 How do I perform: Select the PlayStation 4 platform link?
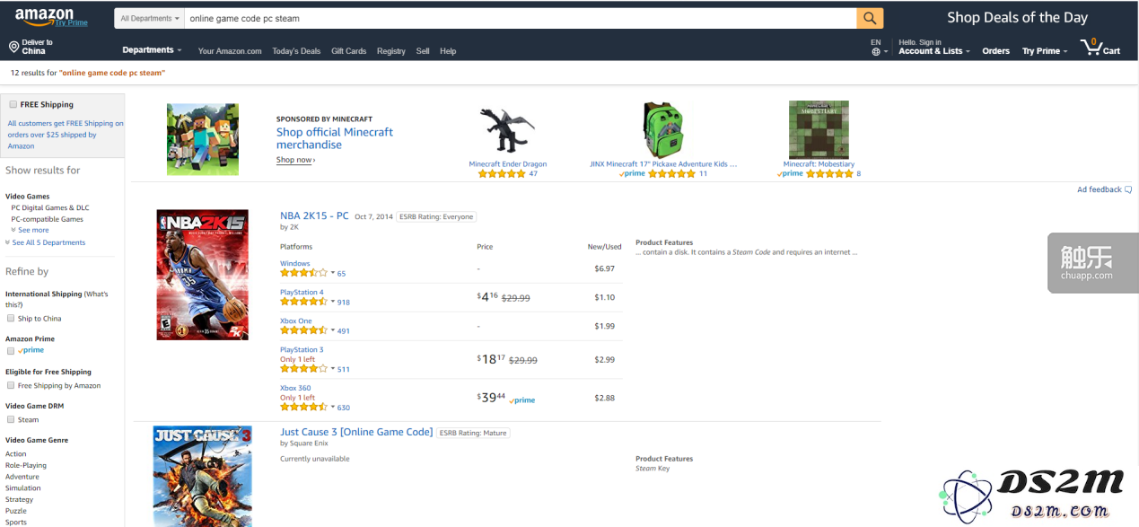click(x=302, y=293)
